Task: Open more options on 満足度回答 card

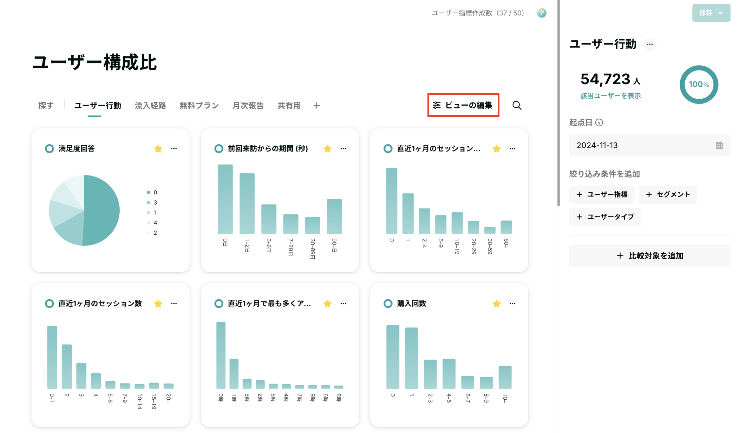Action: [x=174, y=149]
